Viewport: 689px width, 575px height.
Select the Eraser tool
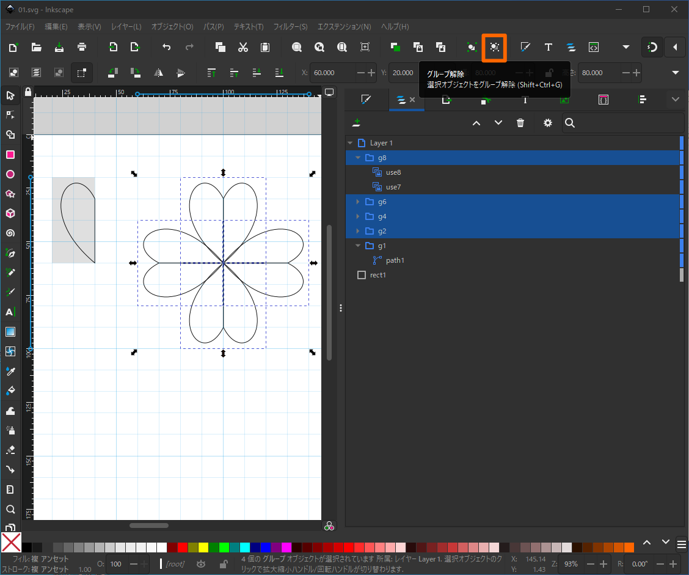(10, 450)
